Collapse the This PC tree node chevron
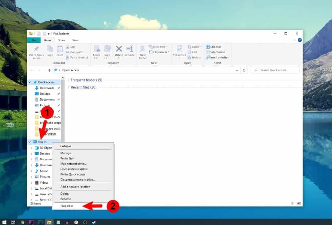This screenshot has height=225, width=332. [30, 142]
